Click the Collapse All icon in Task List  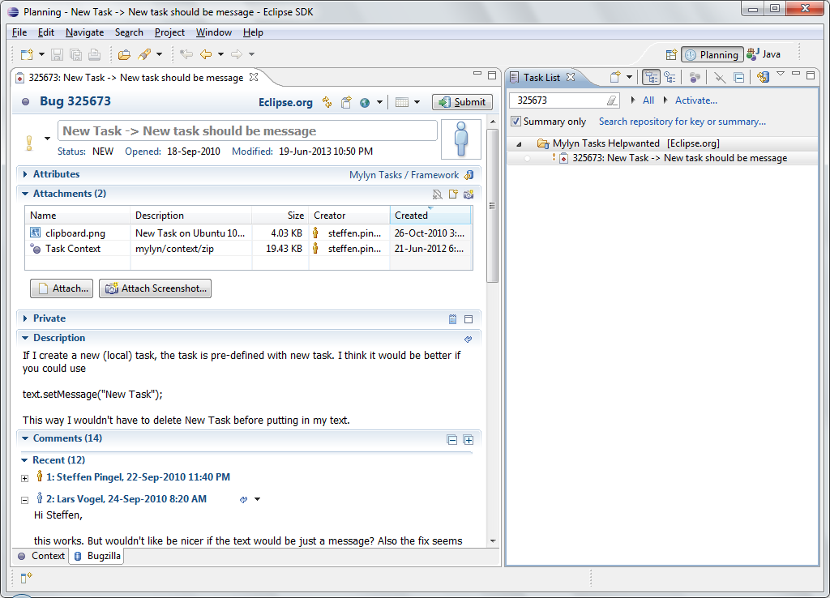739,77
